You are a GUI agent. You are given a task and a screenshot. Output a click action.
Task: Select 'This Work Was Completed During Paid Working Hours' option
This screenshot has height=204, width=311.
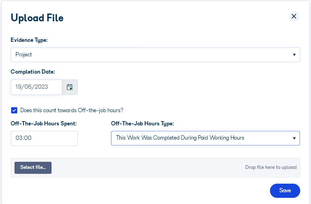[180, 138]
